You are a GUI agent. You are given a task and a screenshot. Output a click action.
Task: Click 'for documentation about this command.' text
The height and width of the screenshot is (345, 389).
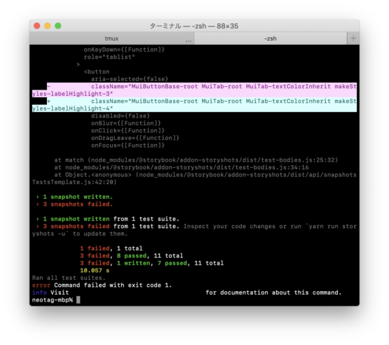[x=273, y=293]
